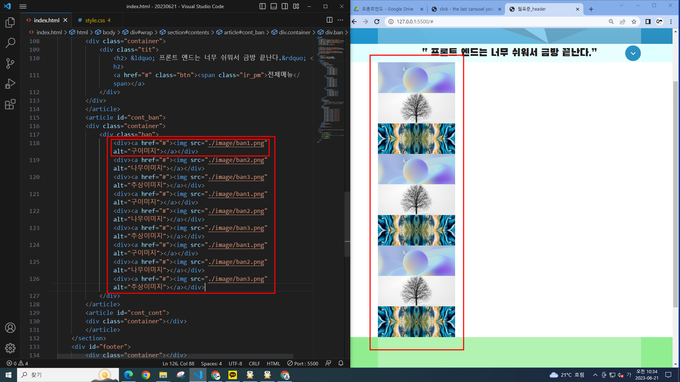
Task: Open Chrome tab search dropdown arrow
Action: pyautogui.click(x=621, y=6)
